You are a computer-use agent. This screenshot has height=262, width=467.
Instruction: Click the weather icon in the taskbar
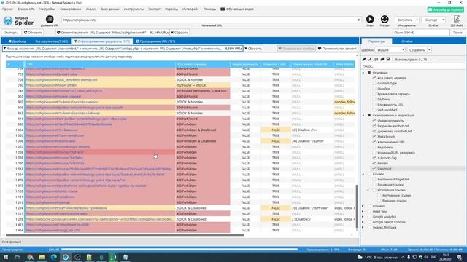[360, 257]
